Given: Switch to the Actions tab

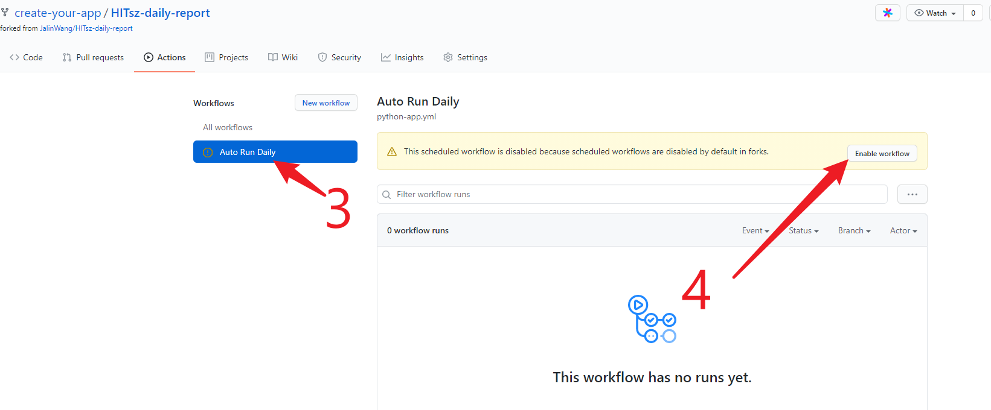Looking at the screenshot, I should point(164,57).
